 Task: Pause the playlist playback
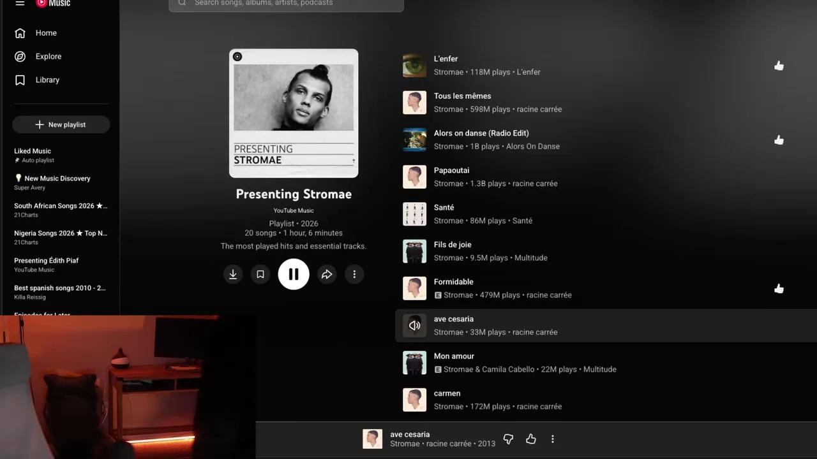294,274
